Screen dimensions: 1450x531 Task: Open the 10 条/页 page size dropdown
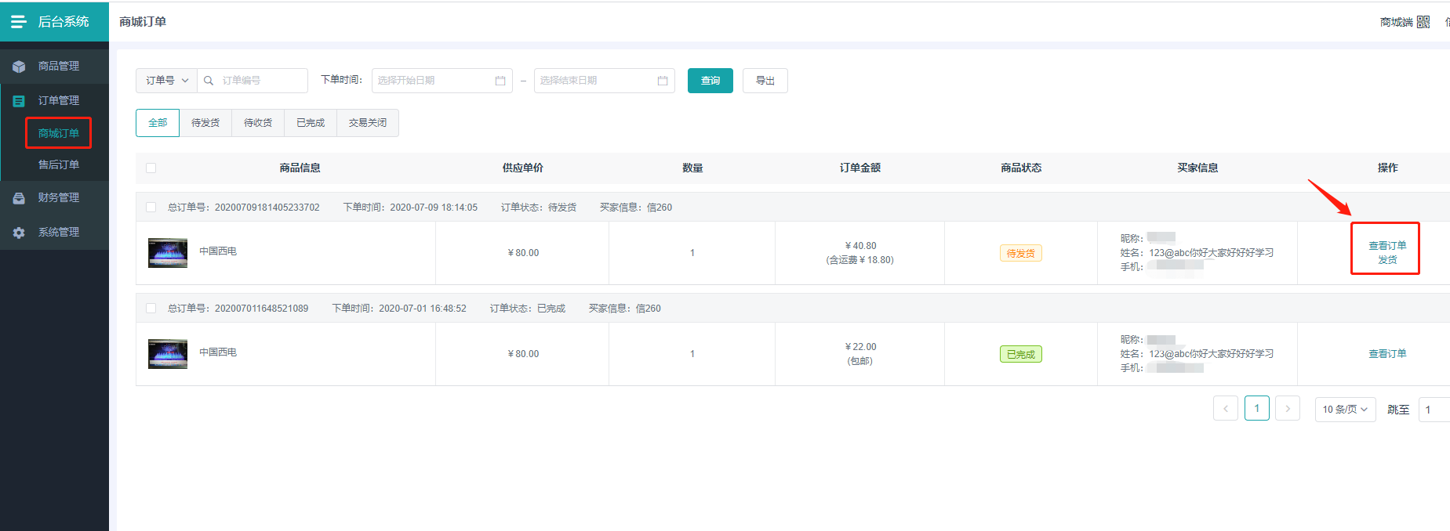pos(1345,409)
